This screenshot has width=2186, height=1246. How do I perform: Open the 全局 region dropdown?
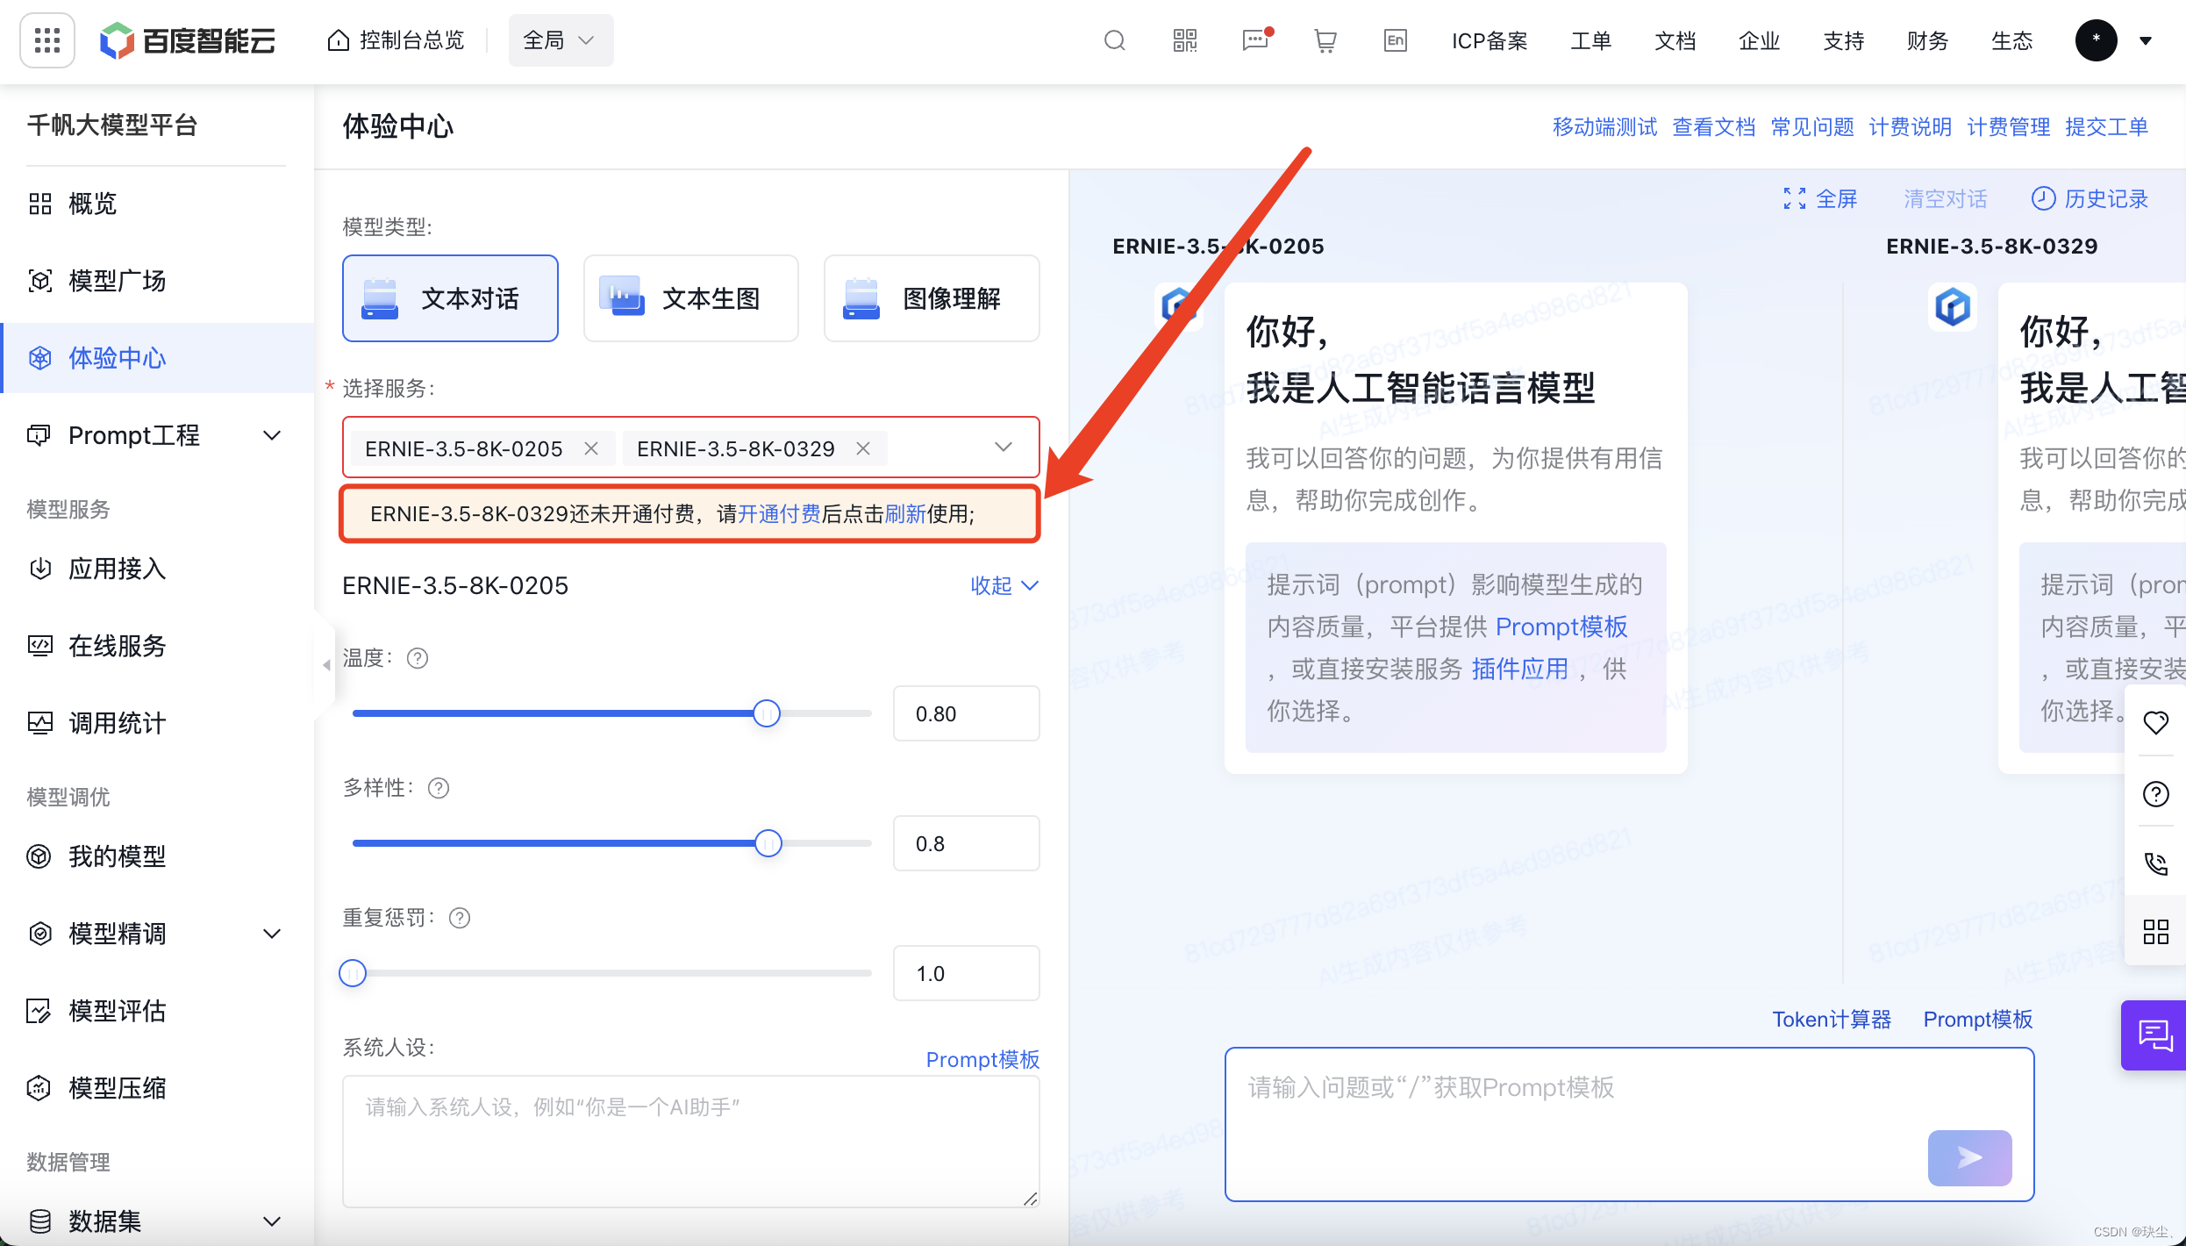[x=560, y=40]
